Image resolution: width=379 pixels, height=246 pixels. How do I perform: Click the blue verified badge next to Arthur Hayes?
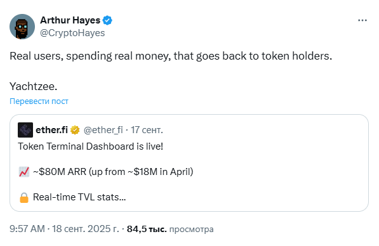[x=107, y=20]
